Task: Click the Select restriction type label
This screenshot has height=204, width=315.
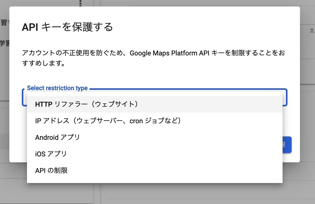Action: (x=57, y=88)
